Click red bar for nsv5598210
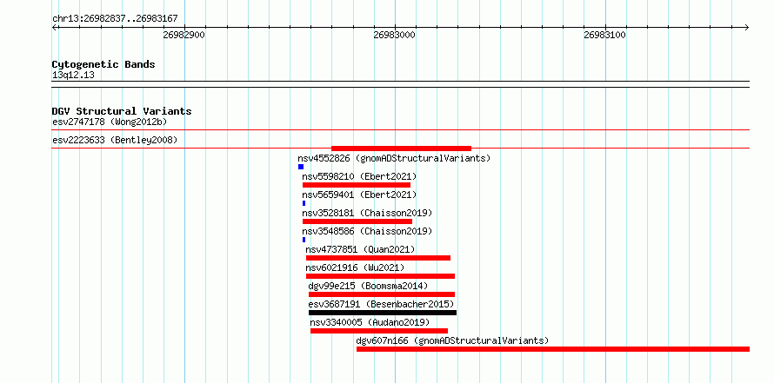This screenshot has height=383, width=774. pyautogui.click(x=357, y=185)
